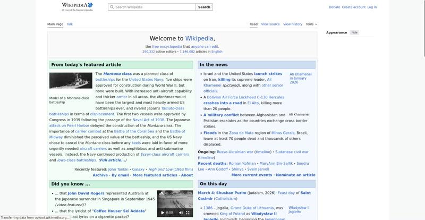The height and width of the screenshot is (220, 425).
Task: Switch to the Talk tab
Action: (x=70, y=24)
